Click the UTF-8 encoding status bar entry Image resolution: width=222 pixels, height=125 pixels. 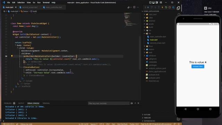pyautogui.click(x=101, y=124)
